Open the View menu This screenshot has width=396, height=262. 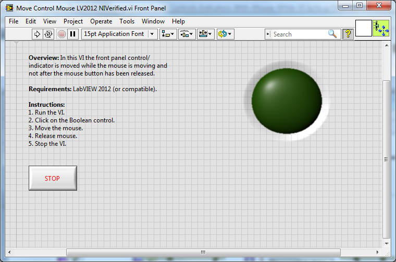[x=49, y=21]
